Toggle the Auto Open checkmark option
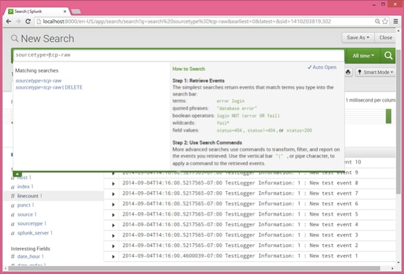The image size is (404, 274). (322, 67)
